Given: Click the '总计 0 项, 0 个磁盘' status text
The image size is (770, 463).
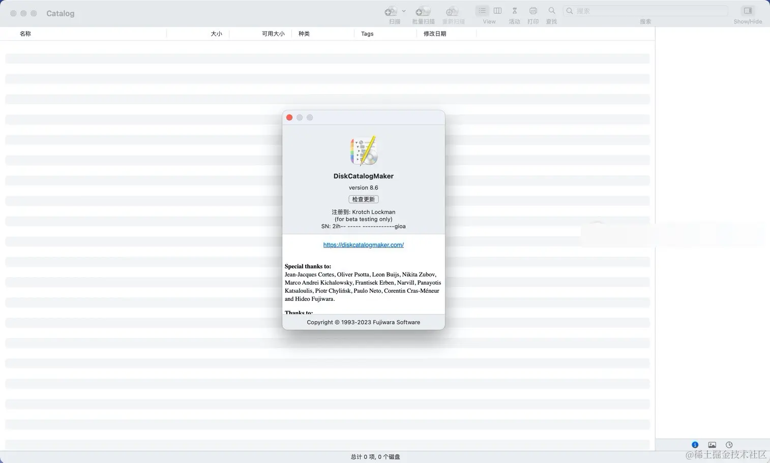Looking at the screenshot, I should click(375, 457).
